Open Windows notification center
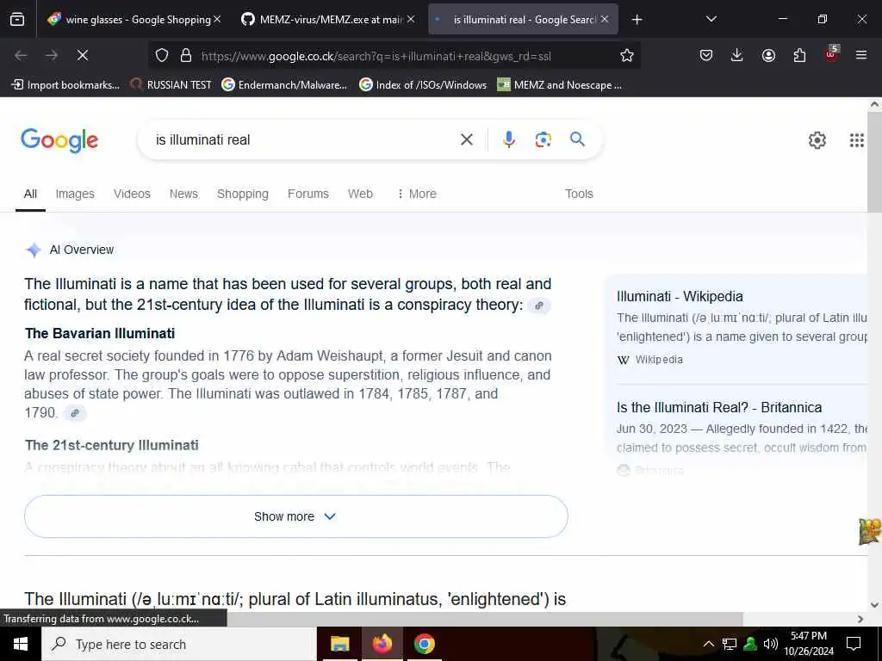 854,644
